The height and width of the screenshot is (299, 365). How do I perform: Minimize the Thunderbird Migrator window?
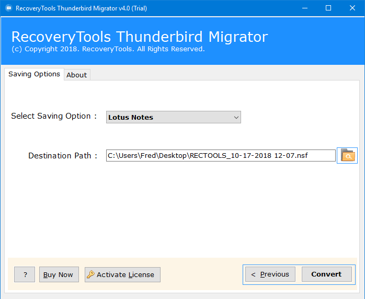coord(305,8)
